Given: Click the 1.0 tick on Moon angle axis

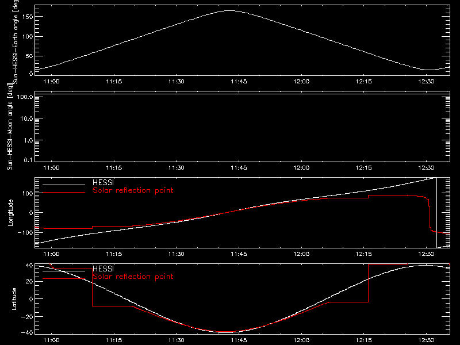Looking at the screenshot, I should coord(28,140).
